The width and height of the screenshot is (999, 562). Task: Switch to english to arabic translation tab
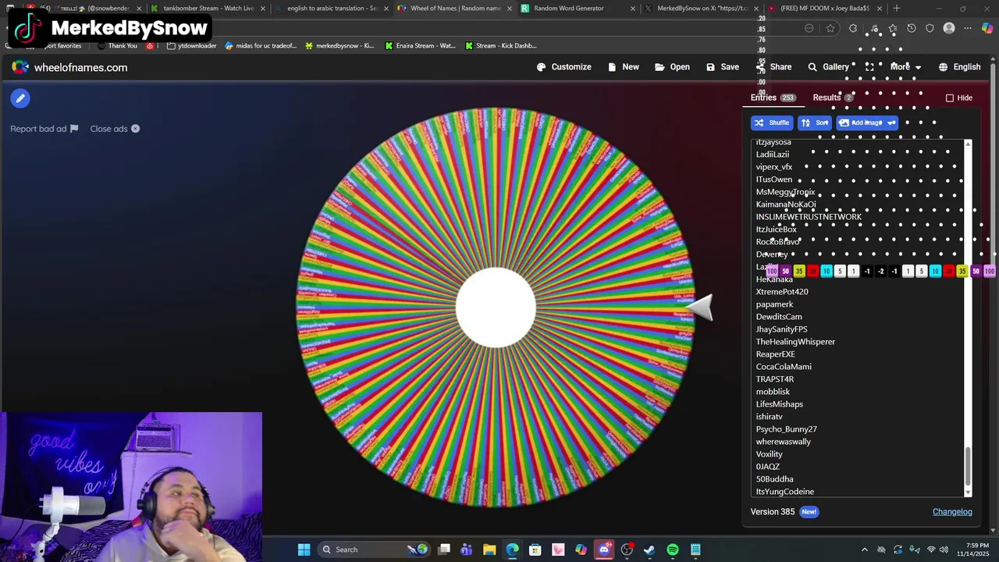[332, 9]
